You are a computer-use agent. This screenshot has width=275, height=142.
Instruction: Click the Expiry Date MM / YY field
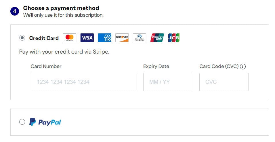coord(167,82)
